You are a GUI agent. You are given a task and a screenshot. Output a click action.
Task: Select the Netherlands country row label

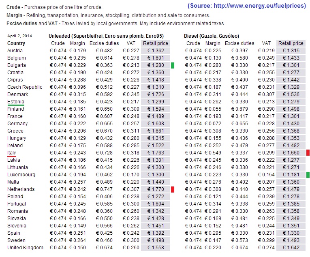click(21, 189)
